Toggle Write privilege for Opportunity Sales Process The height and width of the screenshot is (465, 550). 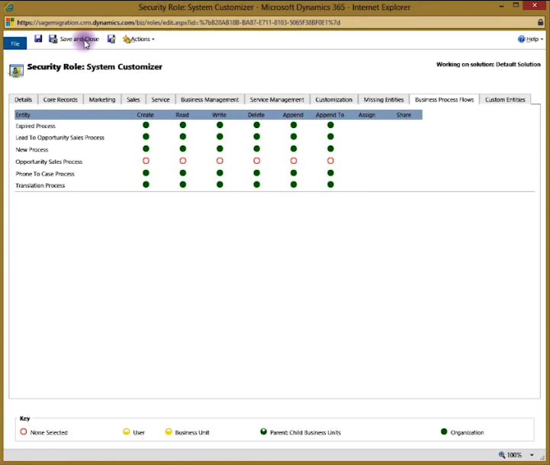click(220, 161)
